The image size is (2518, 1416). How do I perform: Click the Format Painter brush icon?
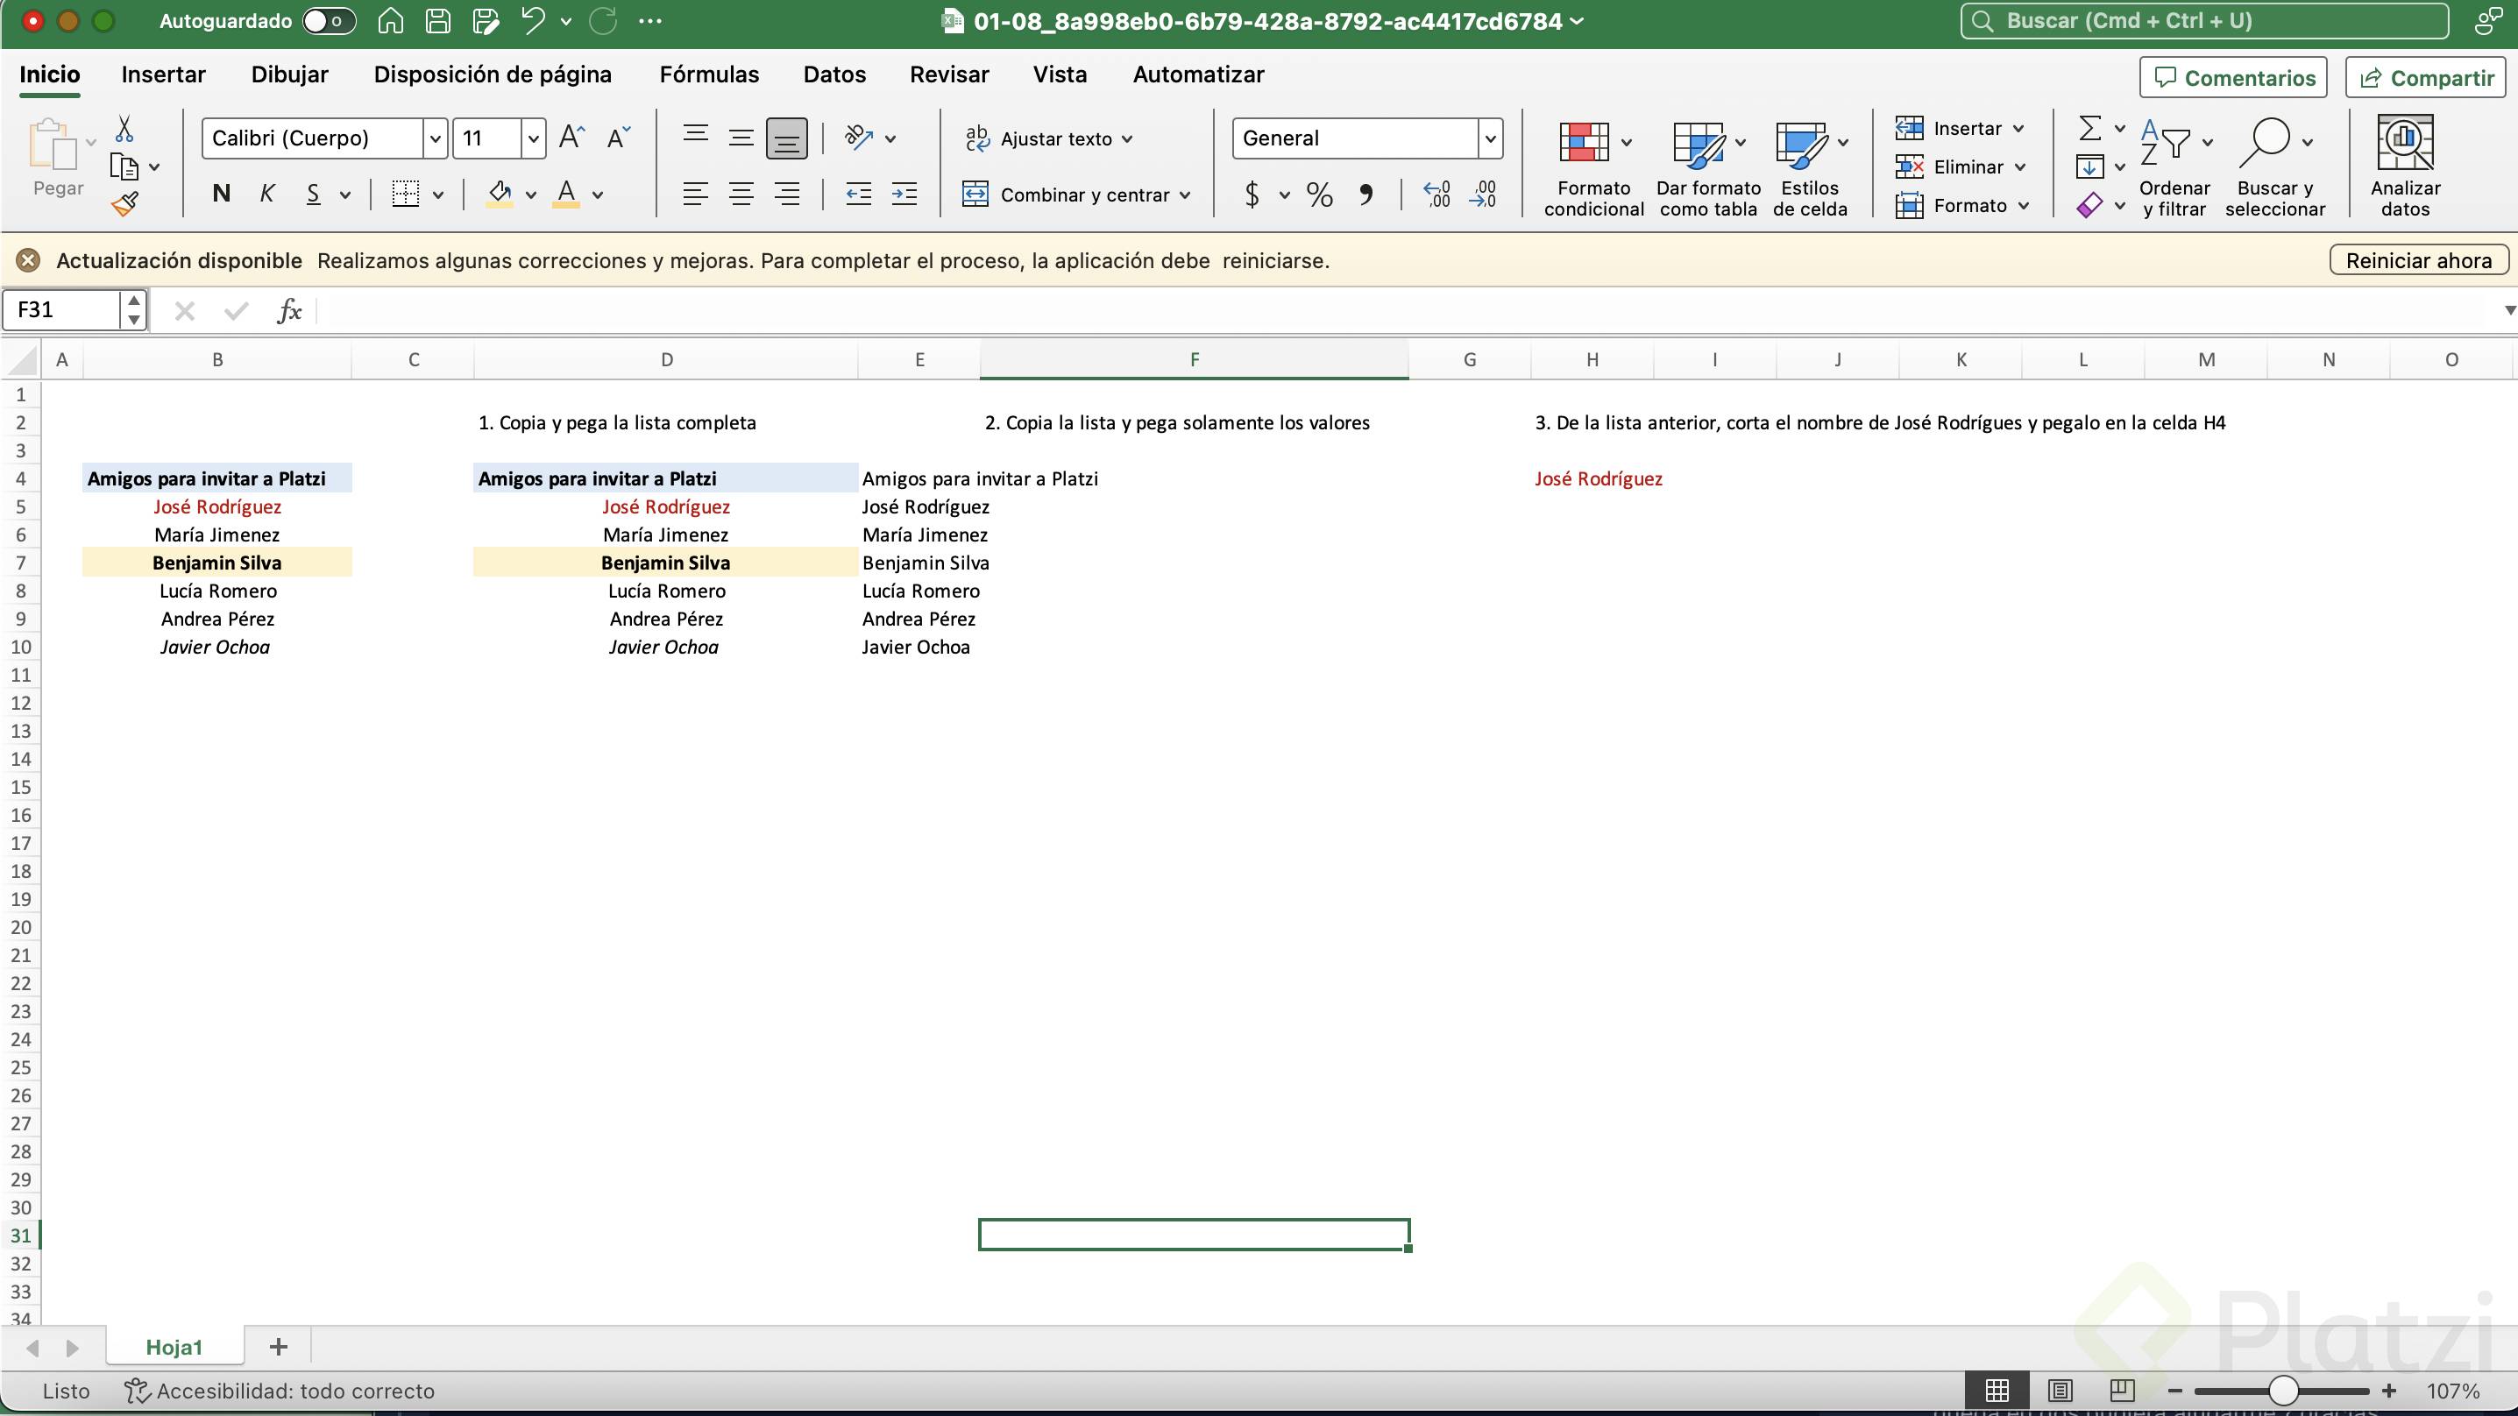coord(125,204)
